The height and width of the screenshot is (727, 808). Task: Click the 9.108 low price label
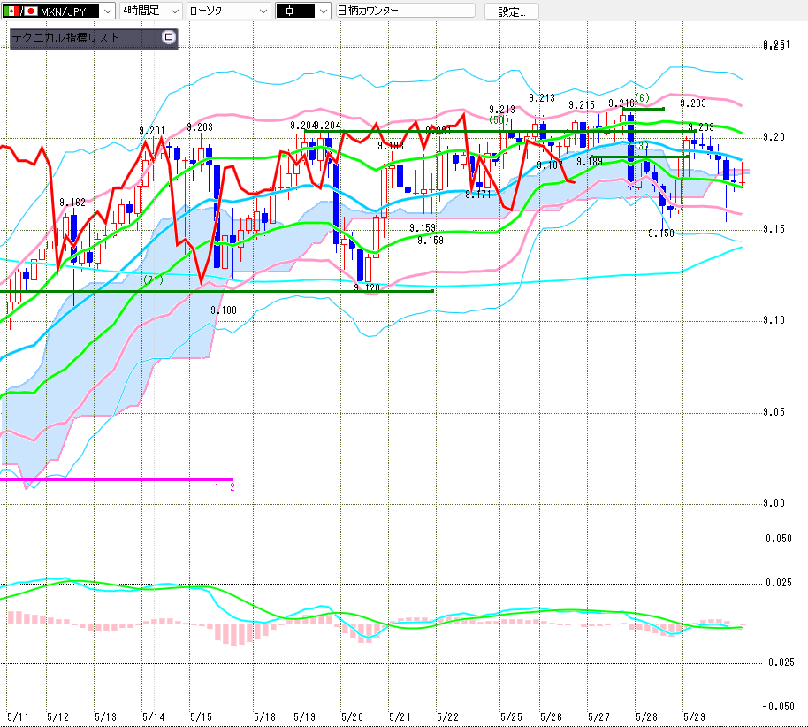click(x=224, y=310)
